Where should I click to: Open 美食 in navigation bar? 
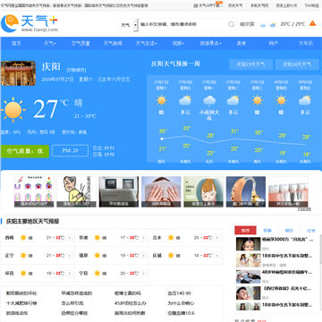click(x=241, y=44)
